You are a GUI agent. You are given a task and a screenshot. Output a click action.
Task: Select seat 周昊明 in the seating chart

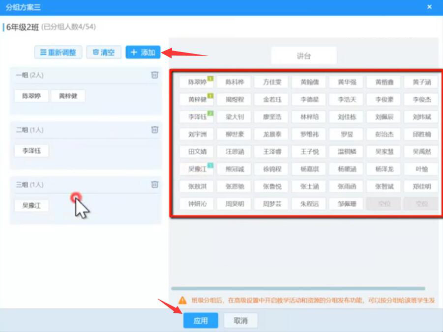tap(234, 204)
